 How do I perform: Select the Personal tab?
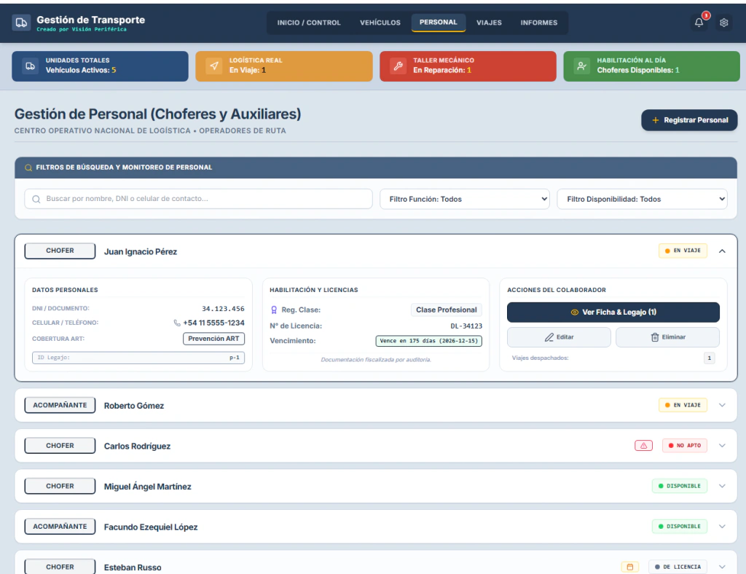click(438, 23)
